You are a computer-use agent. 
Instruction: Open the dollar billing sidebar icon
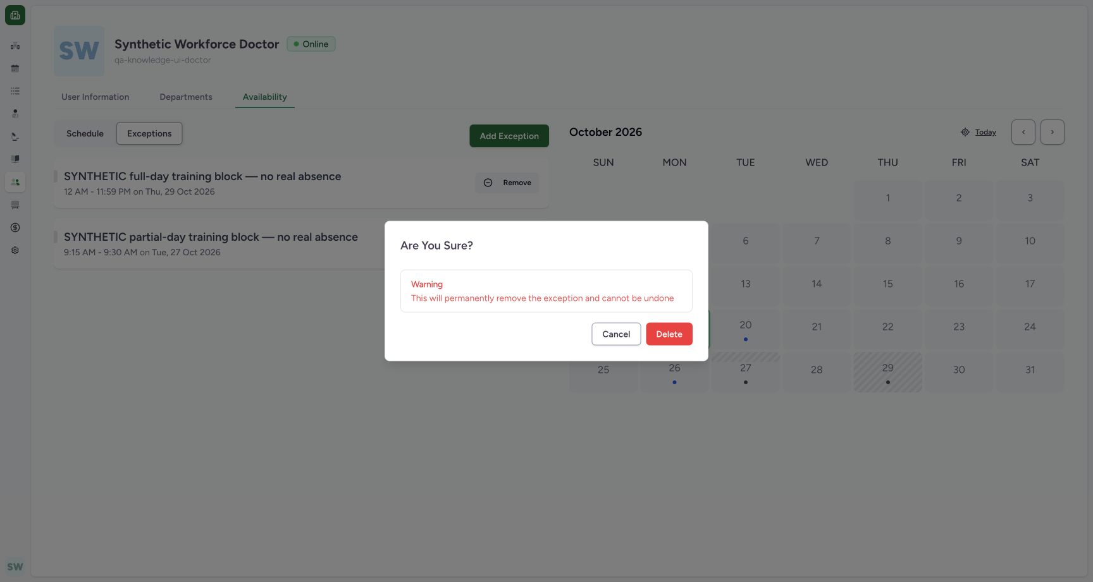pyautogui.click(x=15, y=227)
